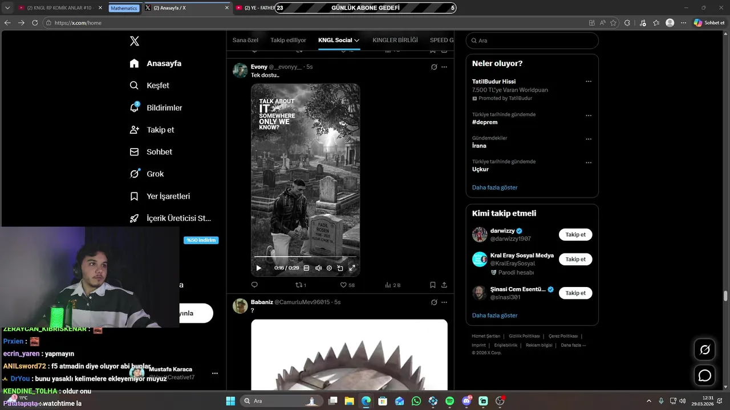Screen dimensions: 730x410
Task: Switch to Takip ediliyor tab
Action: pos(288,40)
